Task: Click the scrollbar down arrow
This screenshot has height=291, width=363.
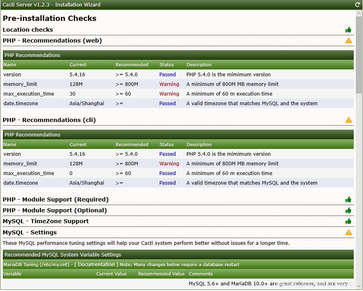Action: [x=359, y=286]
